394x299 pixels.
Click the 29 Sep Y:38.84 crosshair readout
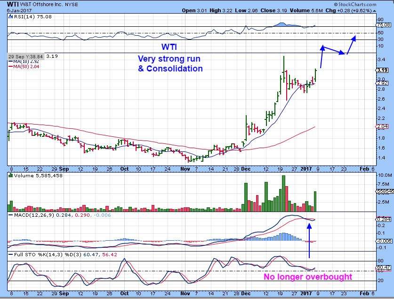pos(25,57)
